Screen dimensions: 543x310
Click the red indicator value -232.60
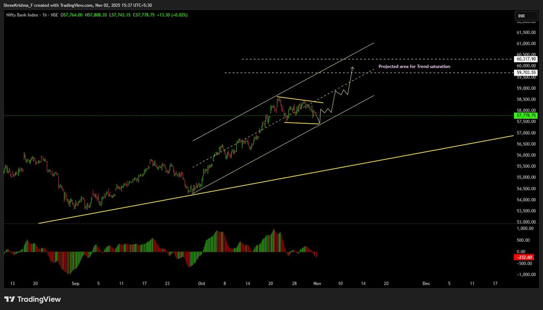[524, 257]
